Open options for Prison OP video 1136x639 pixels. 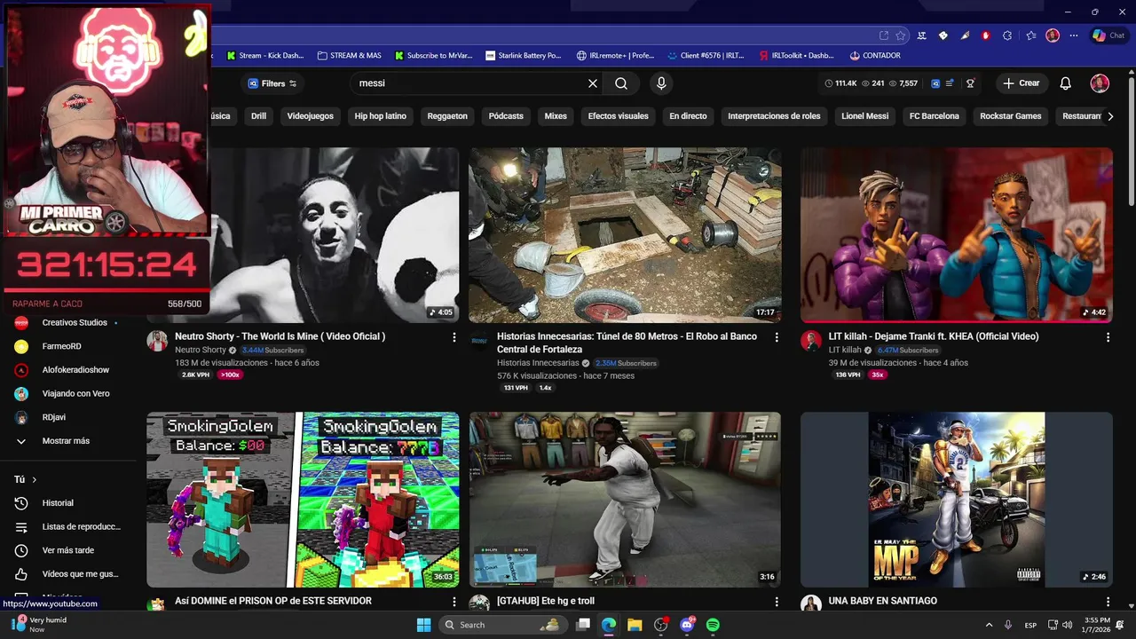coord(454,602)
